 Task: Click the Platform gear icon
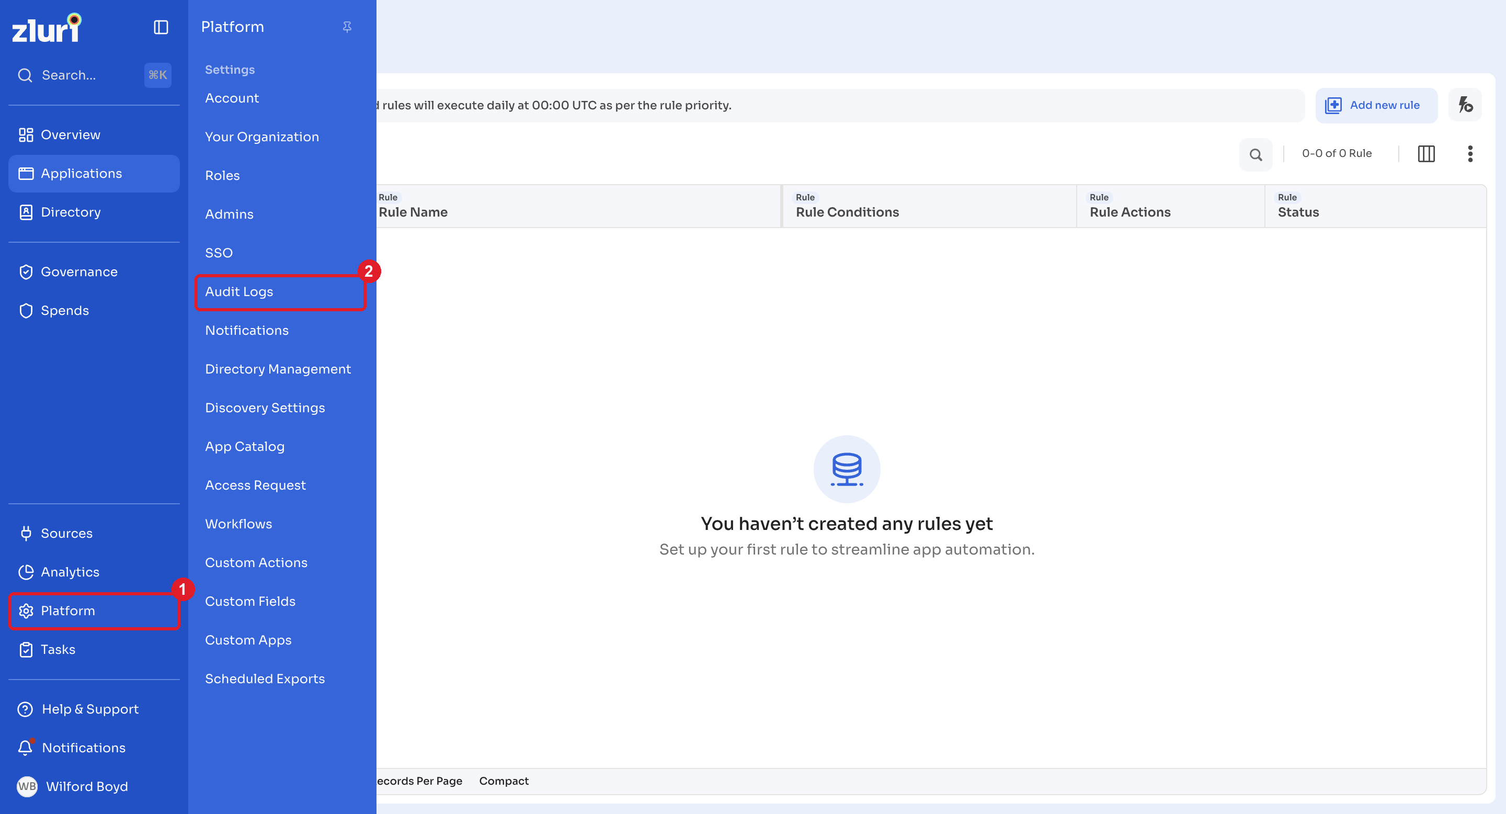point(26,610)
